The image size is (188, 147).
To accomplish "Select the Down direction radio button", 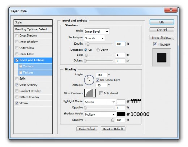I will 98,50.
